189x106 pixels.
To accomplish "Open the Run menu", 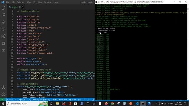I will 40,2.
